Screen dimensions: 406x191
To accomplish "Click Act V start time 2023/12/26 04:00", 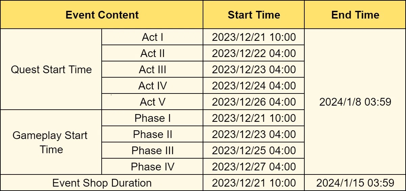I will [254, 102].
